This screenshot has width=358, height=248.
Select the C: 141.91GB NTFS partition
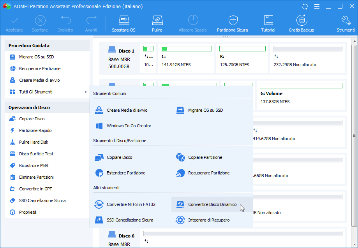(x=186, y=58)
